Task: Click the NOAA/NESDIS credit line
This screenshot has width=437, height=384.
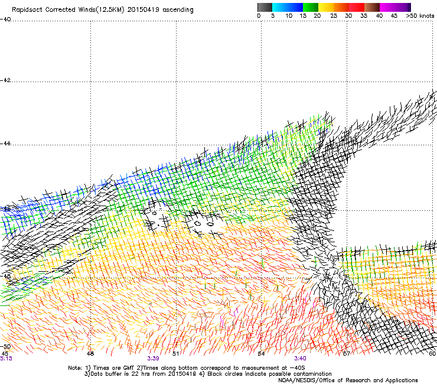Action: pos(348,380)
